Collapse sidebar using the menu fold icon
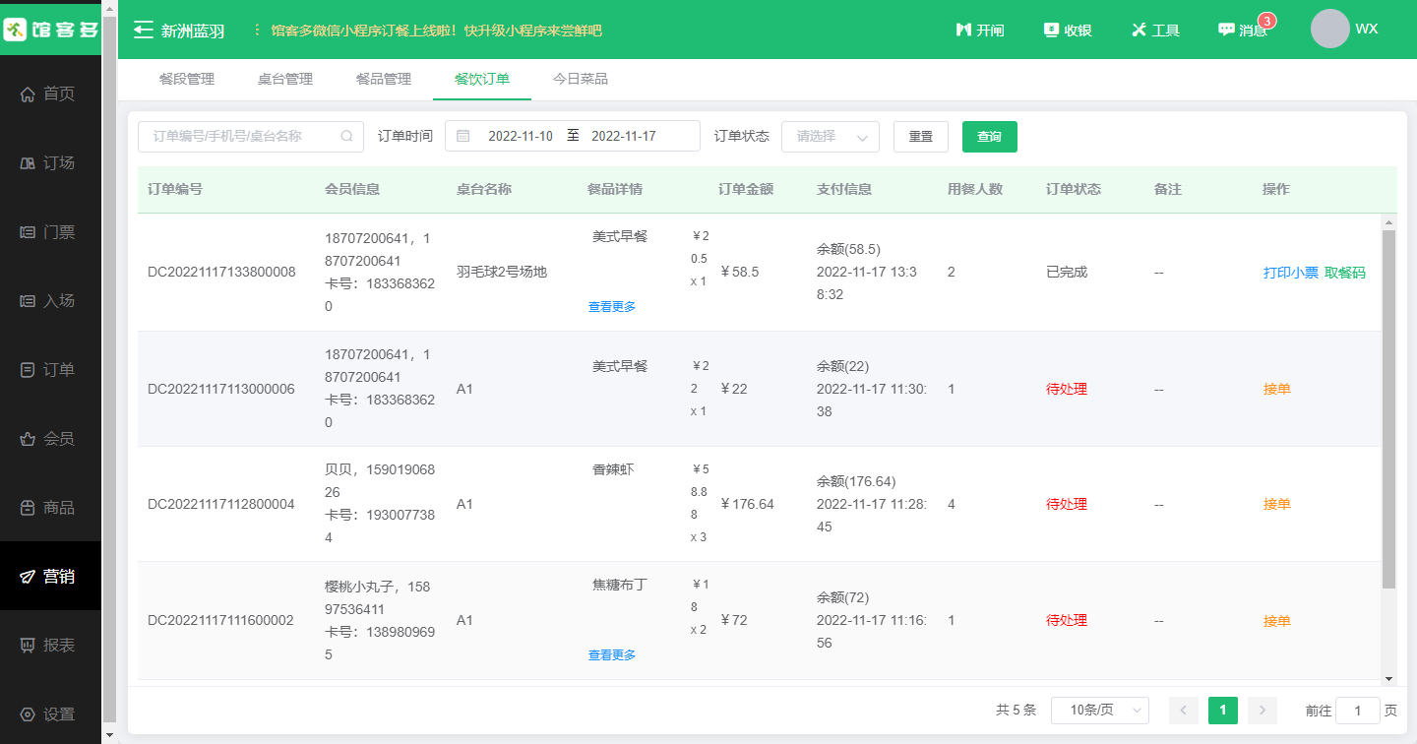 (x=144, y=31)
